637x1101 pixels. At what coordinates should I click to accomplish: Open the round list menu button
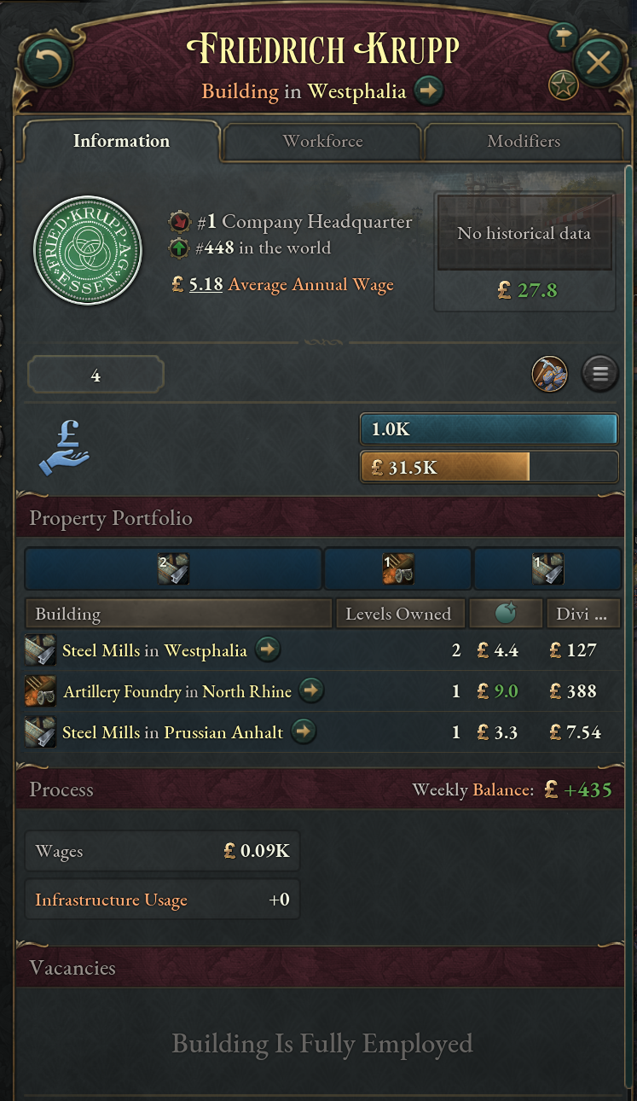pos(599,374)
